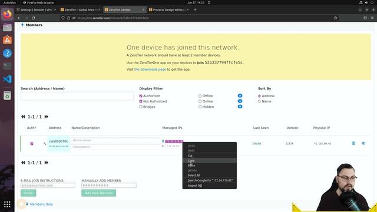Bookmark this page with the star icon

[x=335, y=18]
